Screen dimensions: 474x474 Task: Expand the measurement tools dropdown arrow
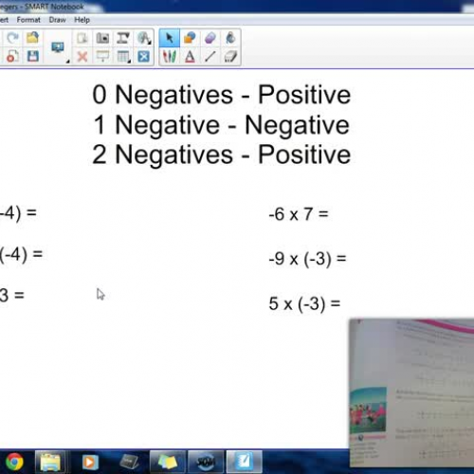(x=150, y=43)
